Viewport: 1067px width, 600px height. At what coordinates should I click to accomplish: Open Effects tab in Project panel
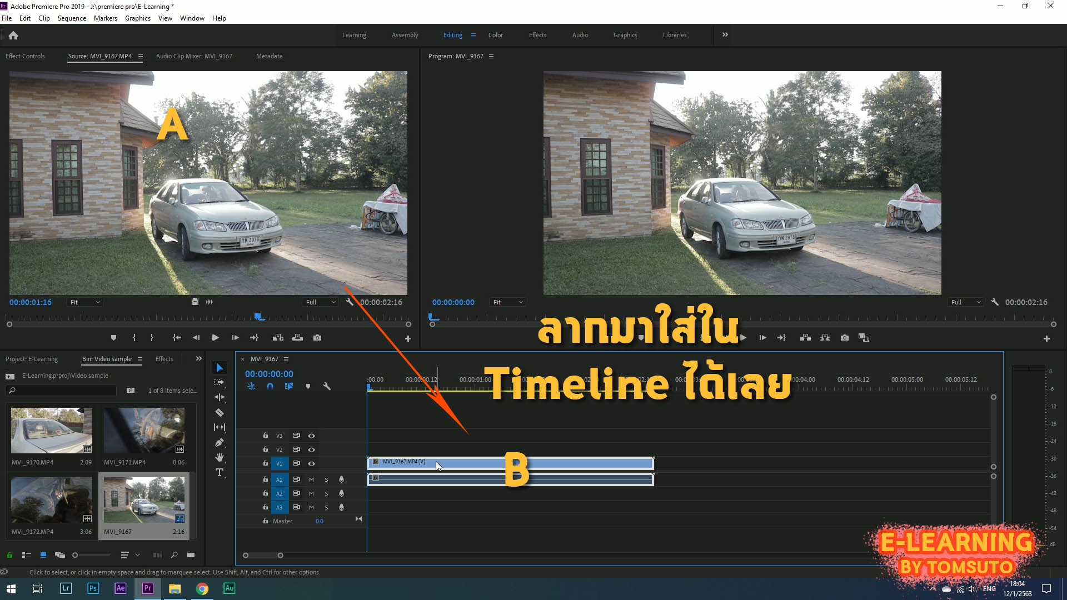164,359
